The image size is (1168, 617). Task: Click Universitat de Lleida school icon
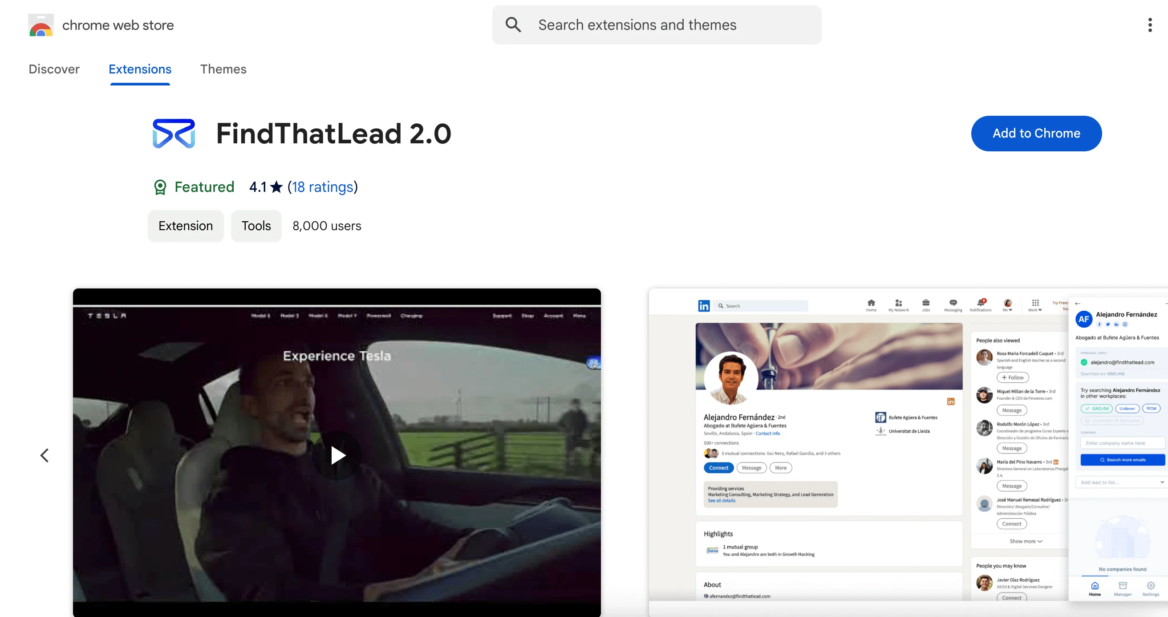[x=880, y=431]
